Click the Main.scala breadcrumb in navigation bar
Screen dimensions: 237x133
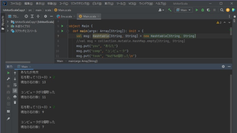click(63, 10)
